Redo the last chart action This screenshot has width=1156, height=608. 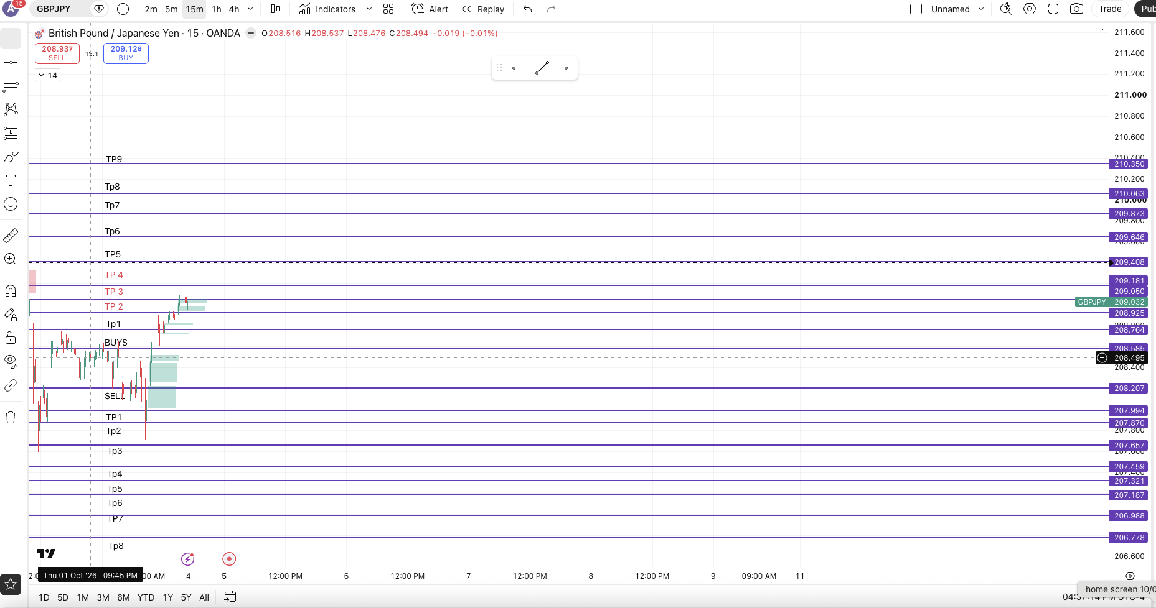tap(551, 9)
